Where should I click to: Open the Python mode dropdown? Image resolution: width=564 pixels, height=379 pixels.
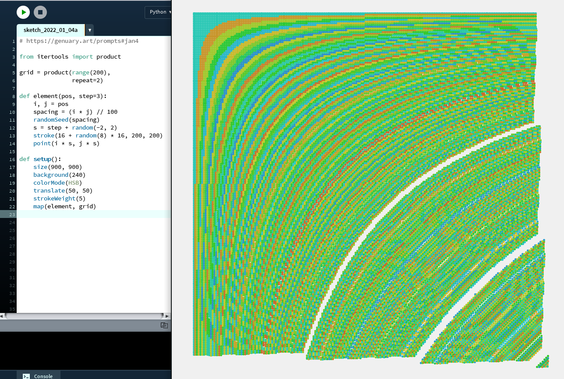pos(158,12)
